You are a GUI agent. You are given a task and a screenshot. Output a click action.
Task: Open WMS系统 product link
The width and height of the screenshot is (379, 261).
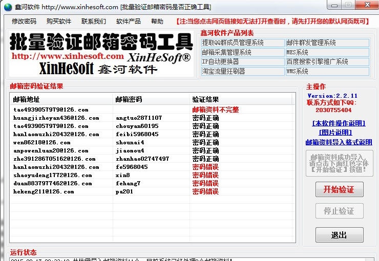pyautogui.click(x=327, y=71)
